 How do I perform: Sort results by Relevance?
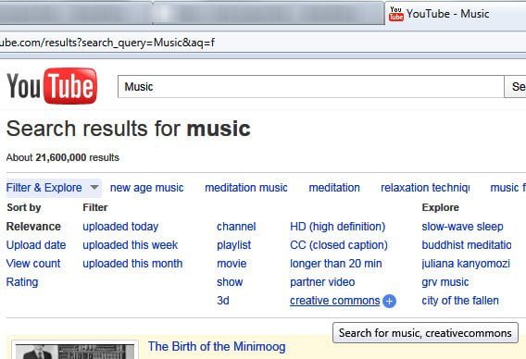[33, 227]
